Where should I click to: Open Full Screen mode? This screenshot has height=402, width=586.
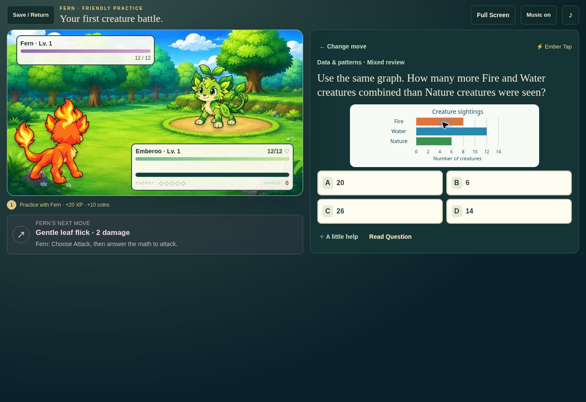tap(493, 15)
